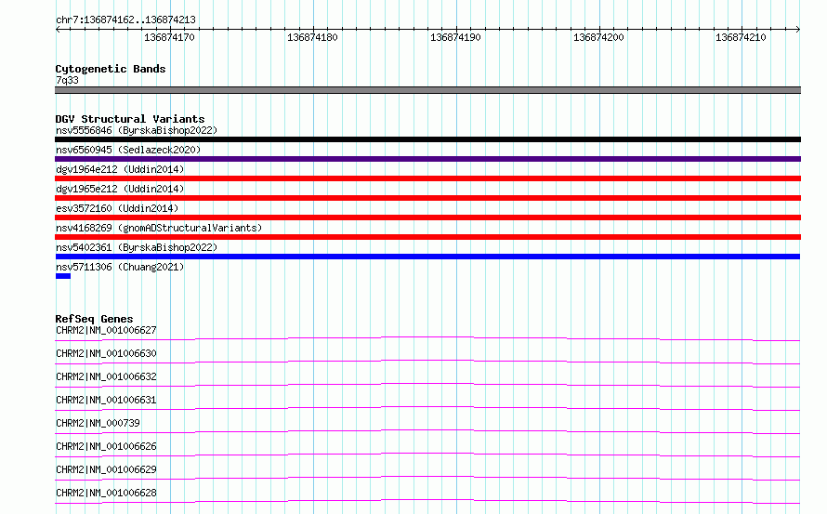The width and height of the screenshot is (827, 514).
Task: Click the magenta intron line of NM_001006627
Action: pyautogui.click(x=427, y=338)
